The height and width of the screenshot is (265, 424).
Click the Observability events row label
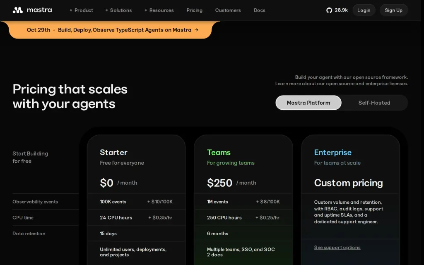35,202
